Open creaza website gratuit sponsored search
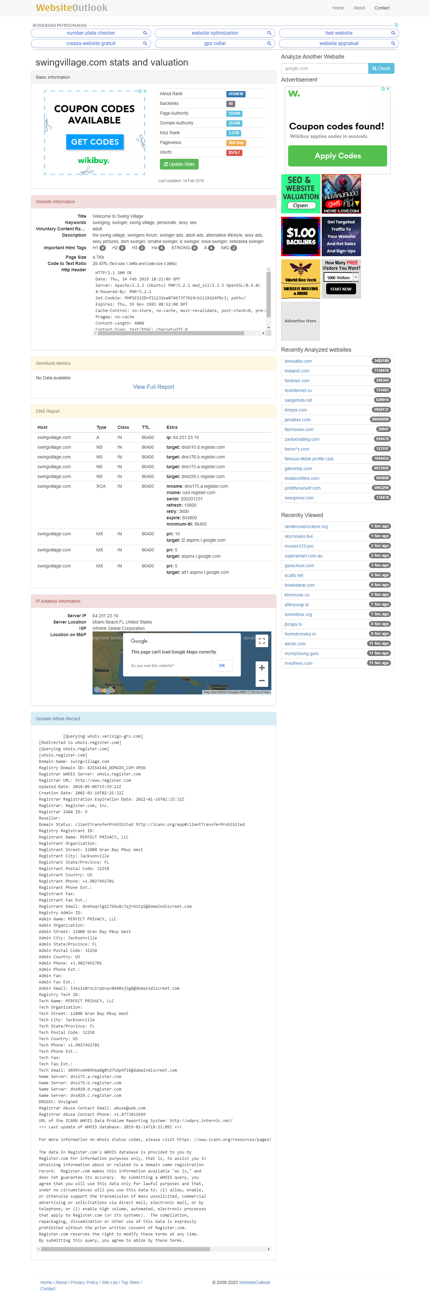Viewport: 430px width, 1295px height. 91,44
